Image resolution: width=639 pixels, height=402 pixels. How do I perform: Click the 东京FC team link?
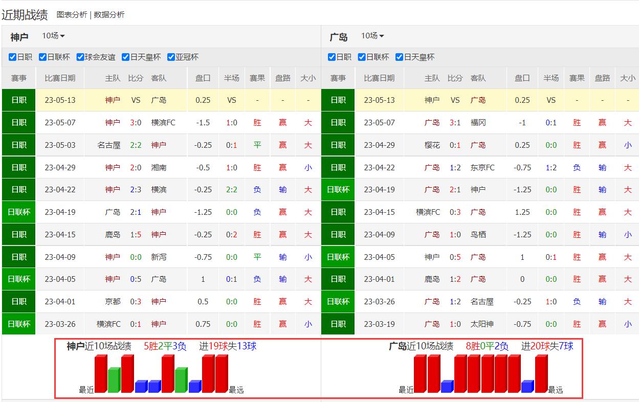coord(482,168)
